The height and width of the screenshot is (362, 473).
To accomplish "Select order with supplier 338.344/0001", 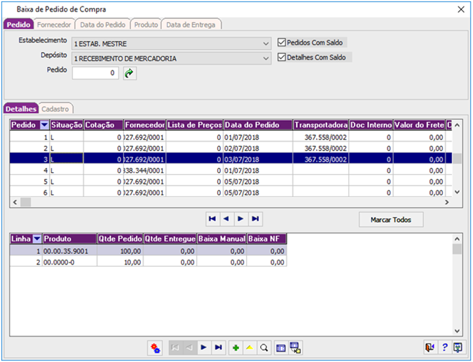I will [x=231, y=171].
